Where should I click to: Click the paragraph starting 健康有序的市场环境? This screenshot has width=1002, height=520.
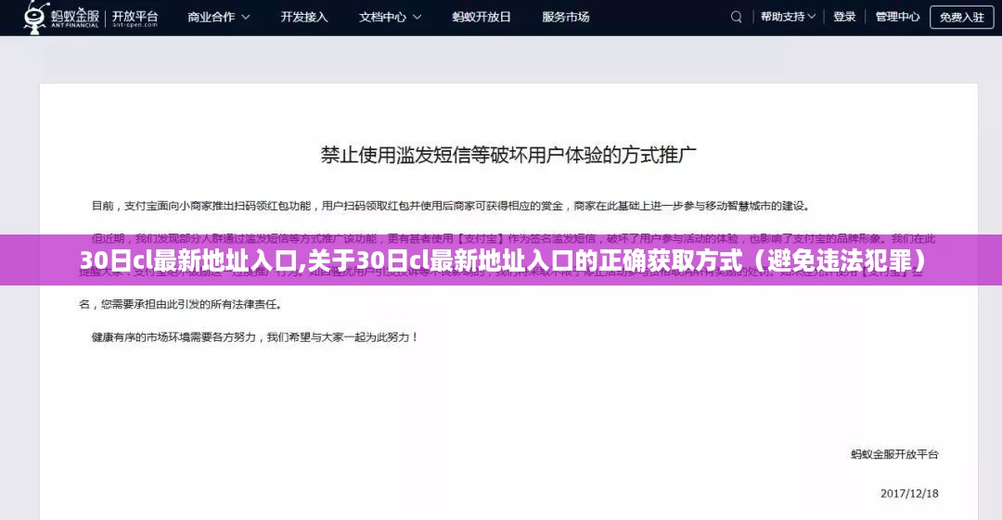255,337
